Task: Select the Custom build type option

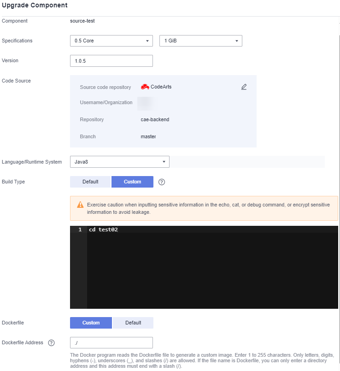Action: [132, 182]
